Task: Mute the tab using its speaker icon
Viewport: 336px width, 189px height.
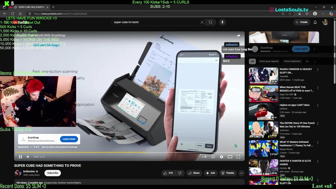Action: click(15, 7)
